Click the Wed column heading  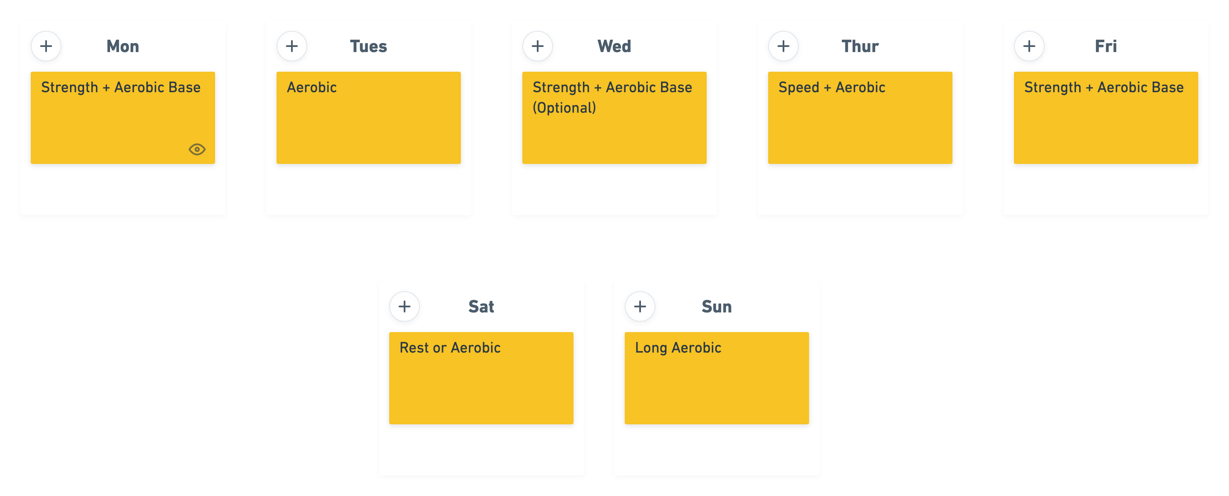point(614,46)
